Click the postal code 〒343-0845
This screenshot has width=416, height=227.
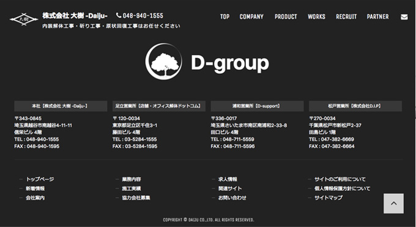coord(28,118)
